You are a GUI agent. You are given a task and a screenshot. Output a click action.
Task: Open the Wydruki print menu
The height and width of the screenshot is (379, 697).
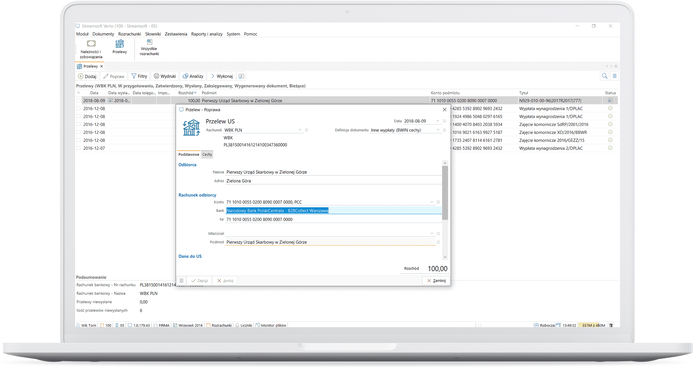[x=165, y=76]
